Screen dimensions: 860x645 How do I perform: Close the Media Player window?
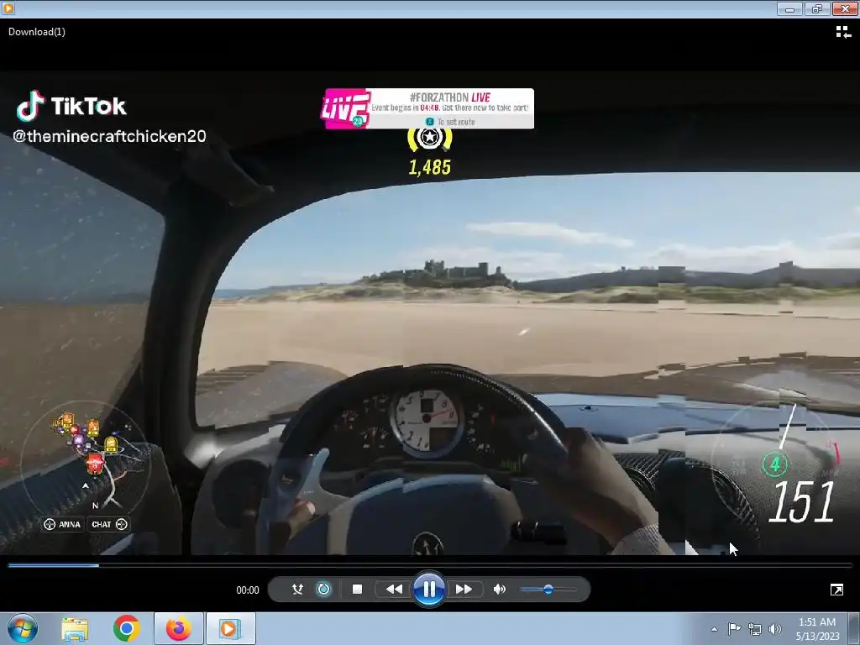click(845, 8)
